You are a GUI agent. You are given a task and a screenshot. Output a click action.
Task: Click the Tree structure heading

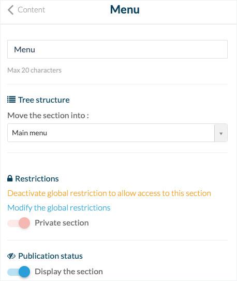(44, 100)
